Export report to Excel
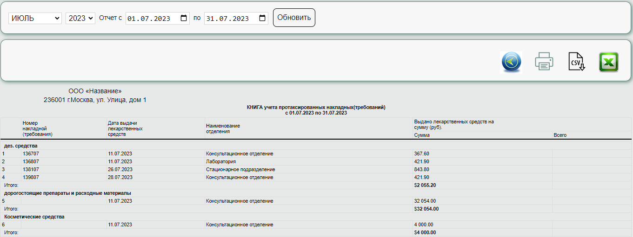Viewport: 633px width, 237px height. point(609,62)
